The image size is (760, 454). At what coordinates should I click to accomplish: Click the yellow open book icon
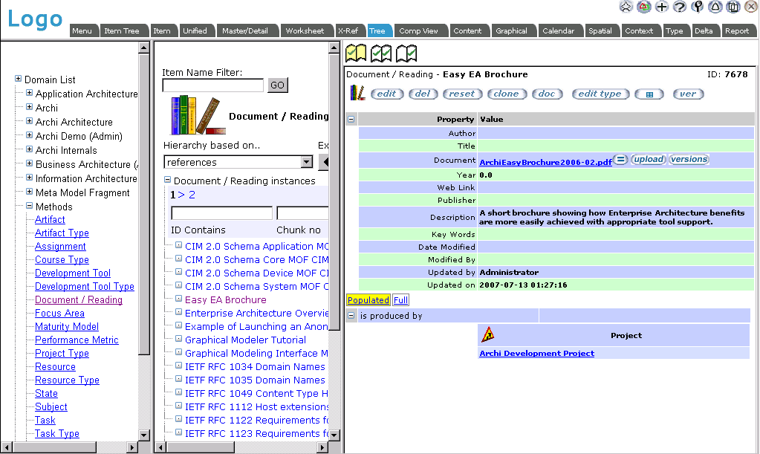coord(357,53)
